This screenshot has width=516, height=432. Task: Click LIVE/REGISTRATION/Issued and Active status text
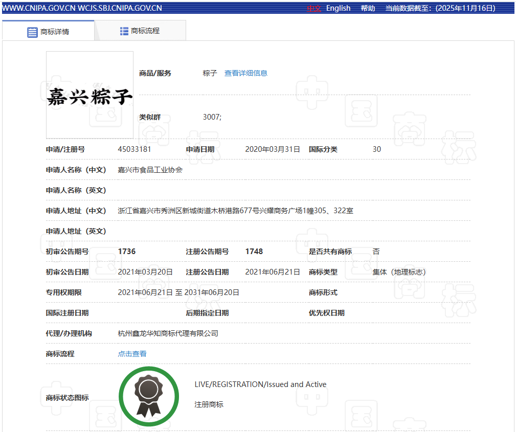pyautogui.click(x=260, y=384)
